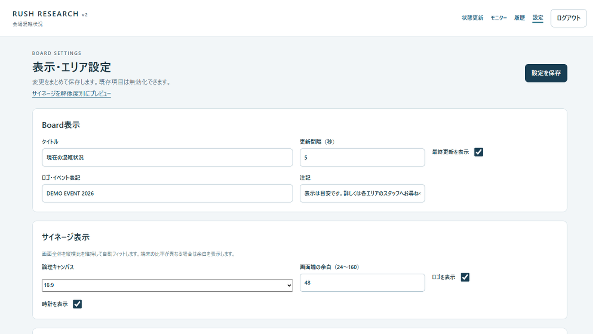Click the 会場混雑状況 subtitle text
This screenshot has width=593, height=334.
[28, 24]
